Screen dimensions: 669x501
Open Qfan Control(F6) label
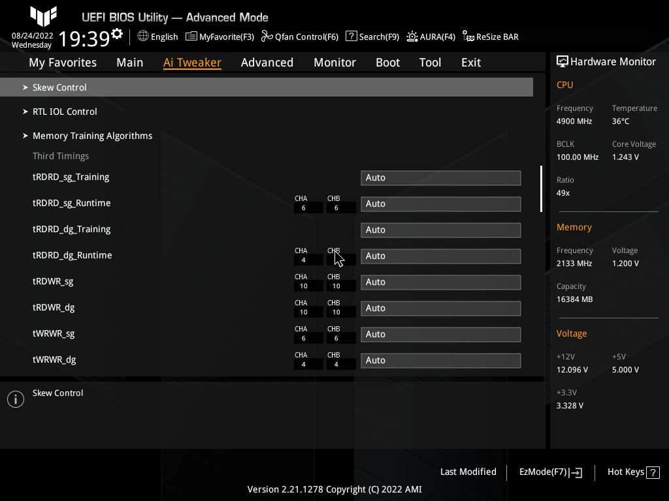[306, 37]
